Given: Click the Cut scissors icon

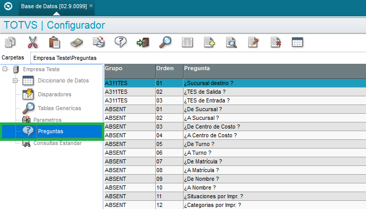Looking at the screenshot, I should pyautogui.click(x=32, y=43).
